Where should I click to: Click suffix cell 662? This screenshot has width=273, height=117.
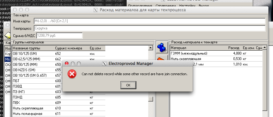coord(58,59)
